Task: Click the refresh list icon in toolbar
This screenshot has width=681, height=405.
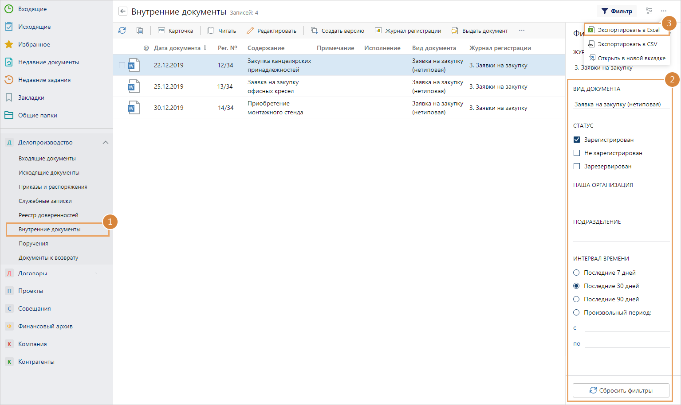Action: [x=122, y=31]
